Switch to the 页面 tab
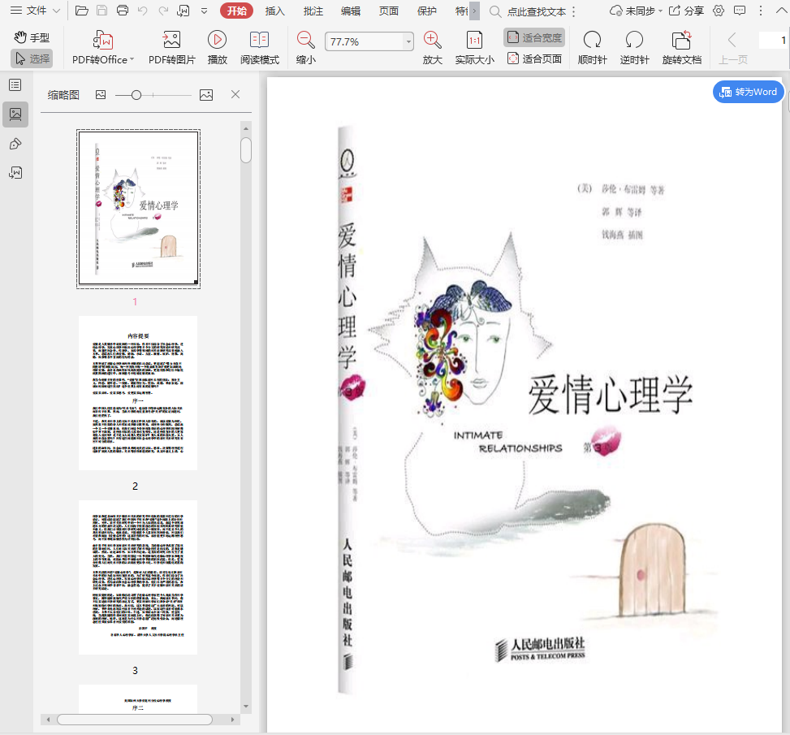Viewport: 790px width, 735px height. coord(389,11)
